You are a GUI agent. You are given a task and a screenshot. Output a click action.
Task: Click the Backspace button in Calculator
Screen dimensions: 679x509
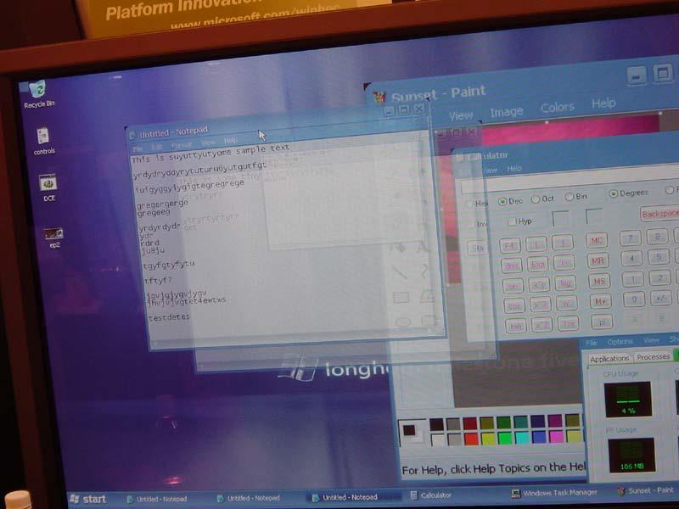coord(659,214)
